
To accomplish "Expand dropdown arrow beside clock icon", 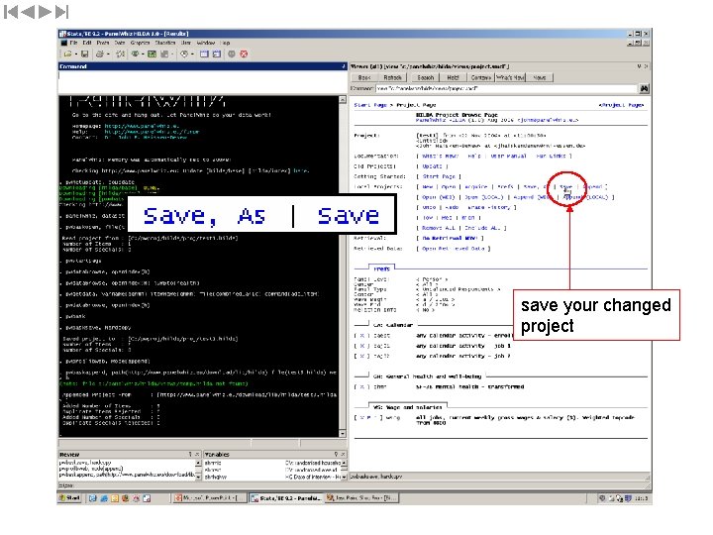I will [192, 54].
